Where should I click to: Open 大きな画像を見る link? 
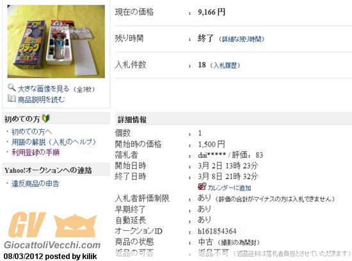click(x=44, y=89)
